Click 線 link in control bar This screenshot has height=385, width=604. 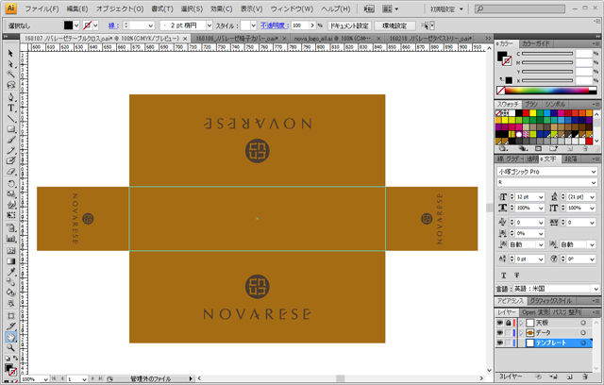coord(113,25)
